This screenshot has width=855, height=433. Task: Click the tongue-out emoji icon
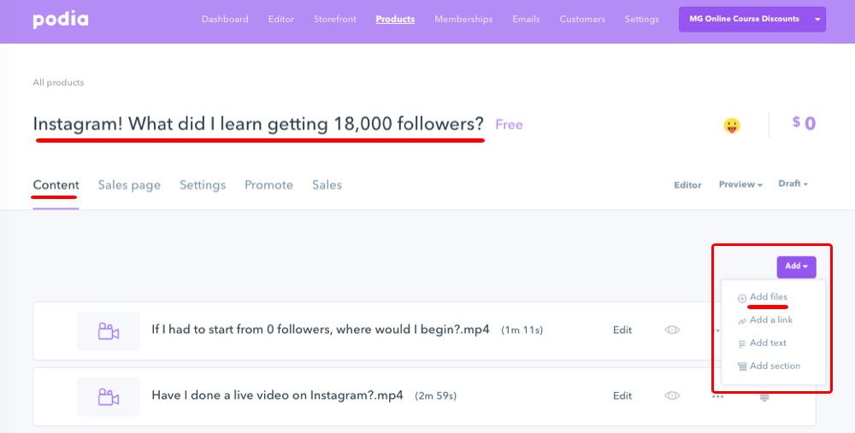(x=732, y=126)
